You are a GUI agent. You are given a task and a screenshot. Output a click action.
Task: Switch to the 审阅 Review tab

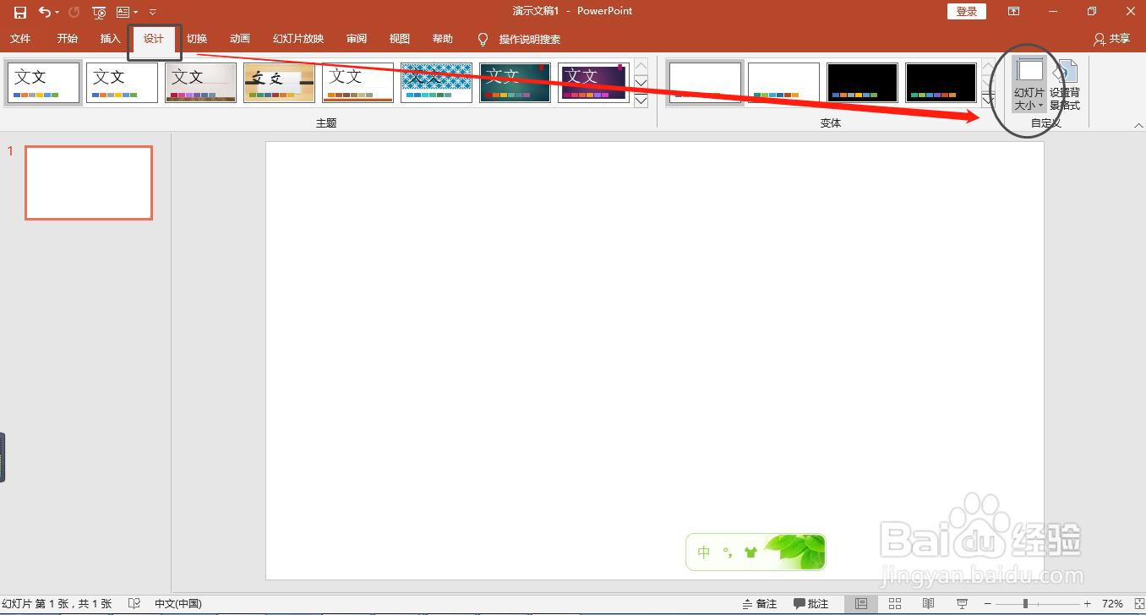pos(357,39)
